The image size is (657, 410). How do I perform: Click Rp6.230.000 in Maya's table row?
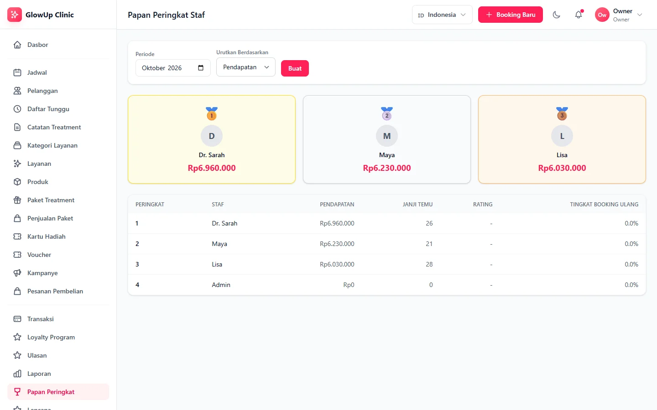coord(337,244)
